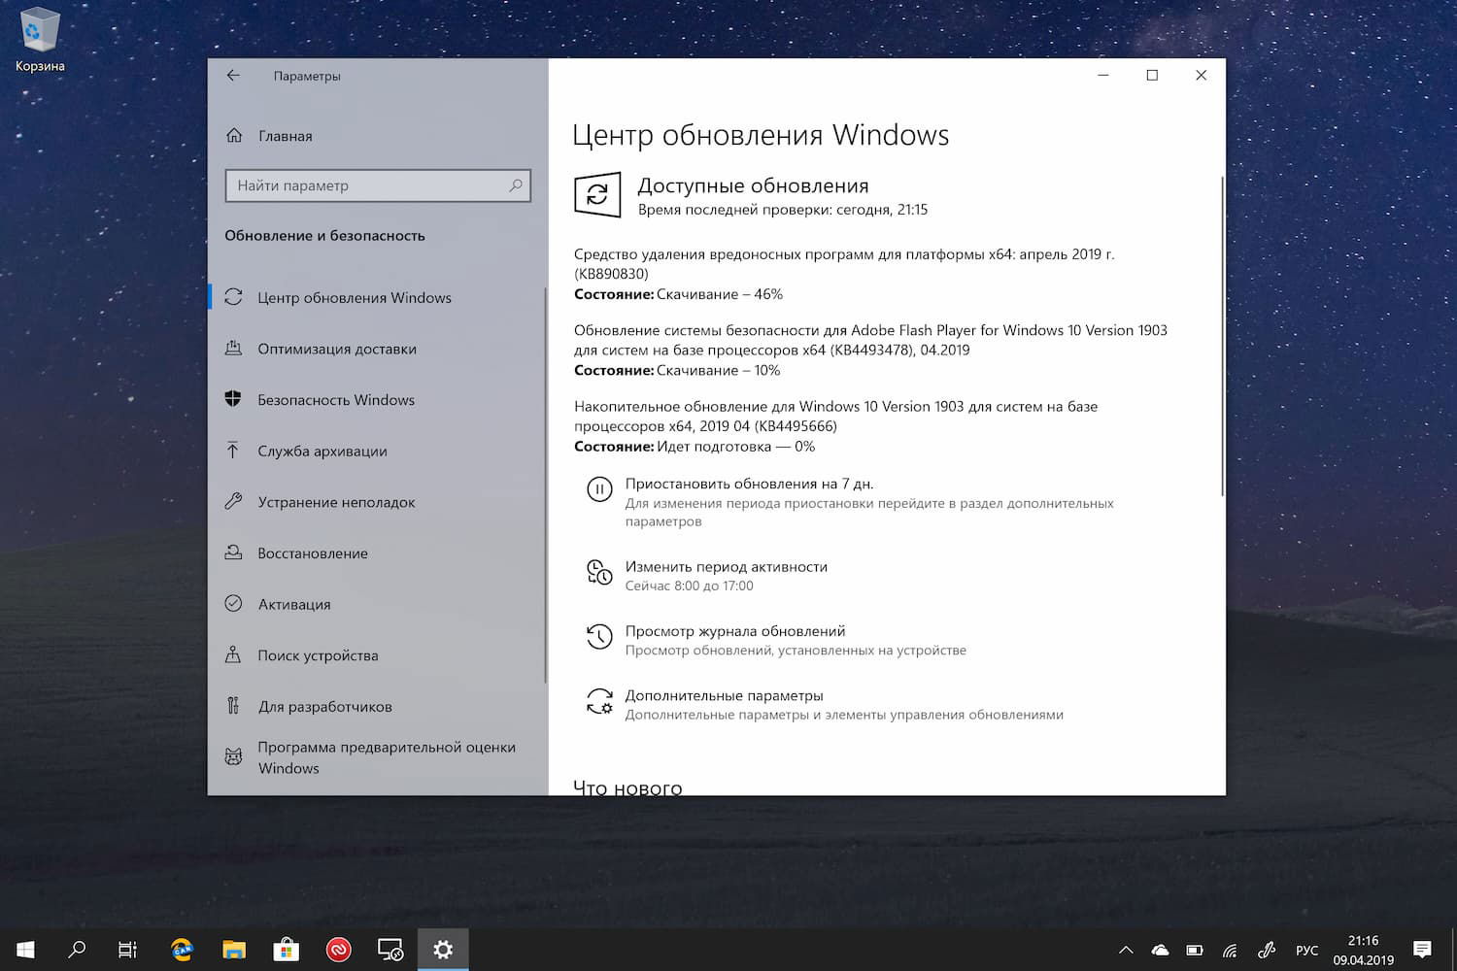The image size is (1457, 971).
Task: Open File Explorer from the taskbar
Action: (233, 949)
